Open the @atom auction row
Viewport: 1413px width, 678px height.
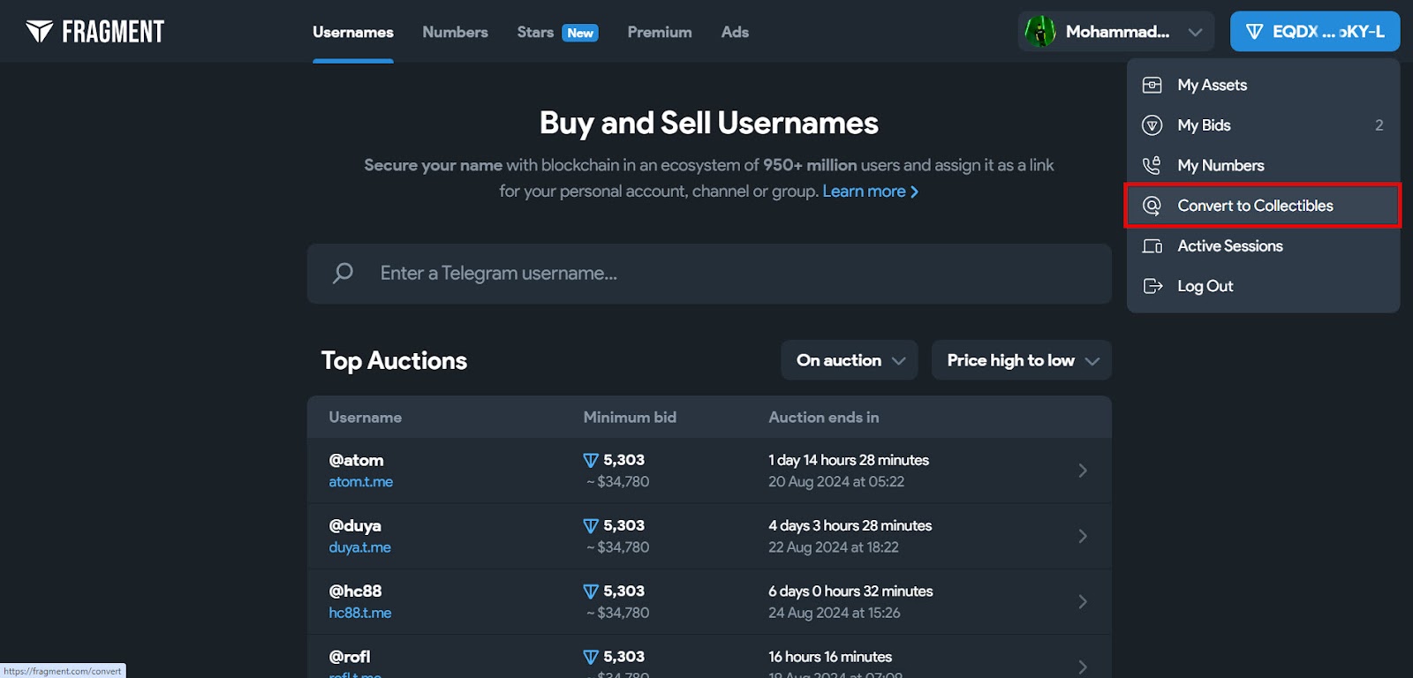pos(709,471)
